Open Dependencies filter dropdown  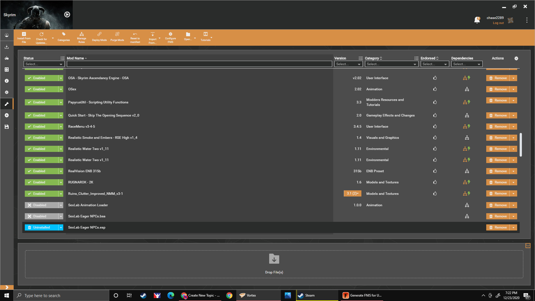[467, 64]
